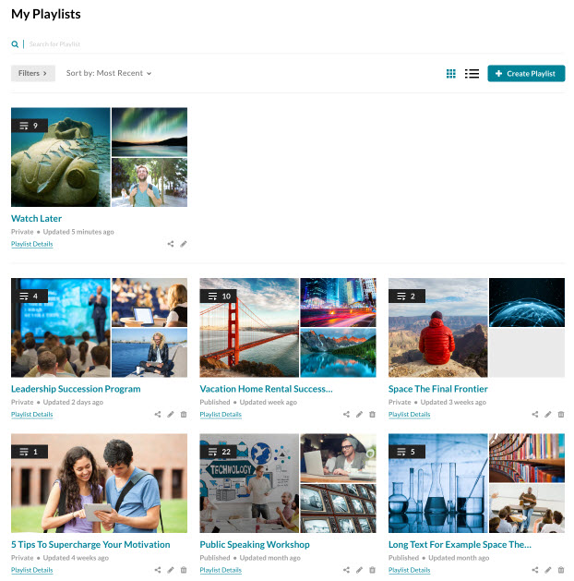Delete the Public Speaking Workshop playlist
This screenshot has height=581, width=574.
[372, 570]
